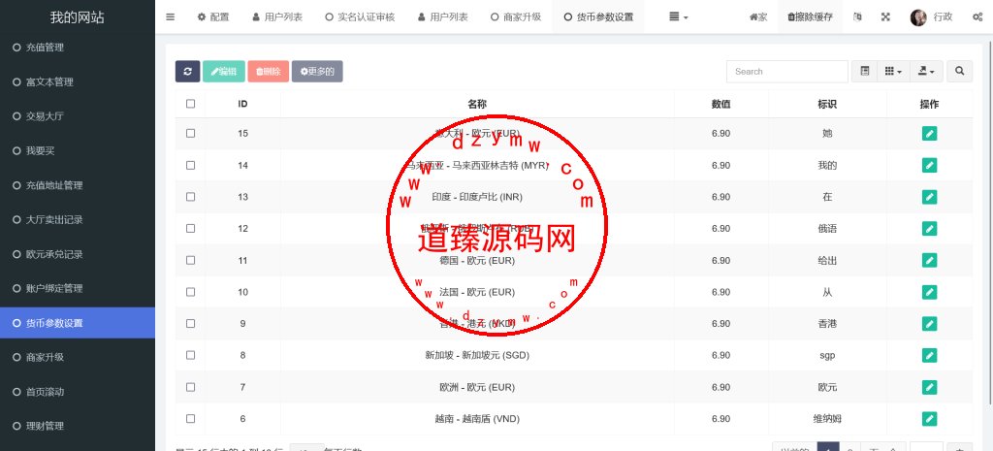This screenshot has width=993, height=451.
Task: Click the 擦除缓存 clear cache button
Action: 810,17
